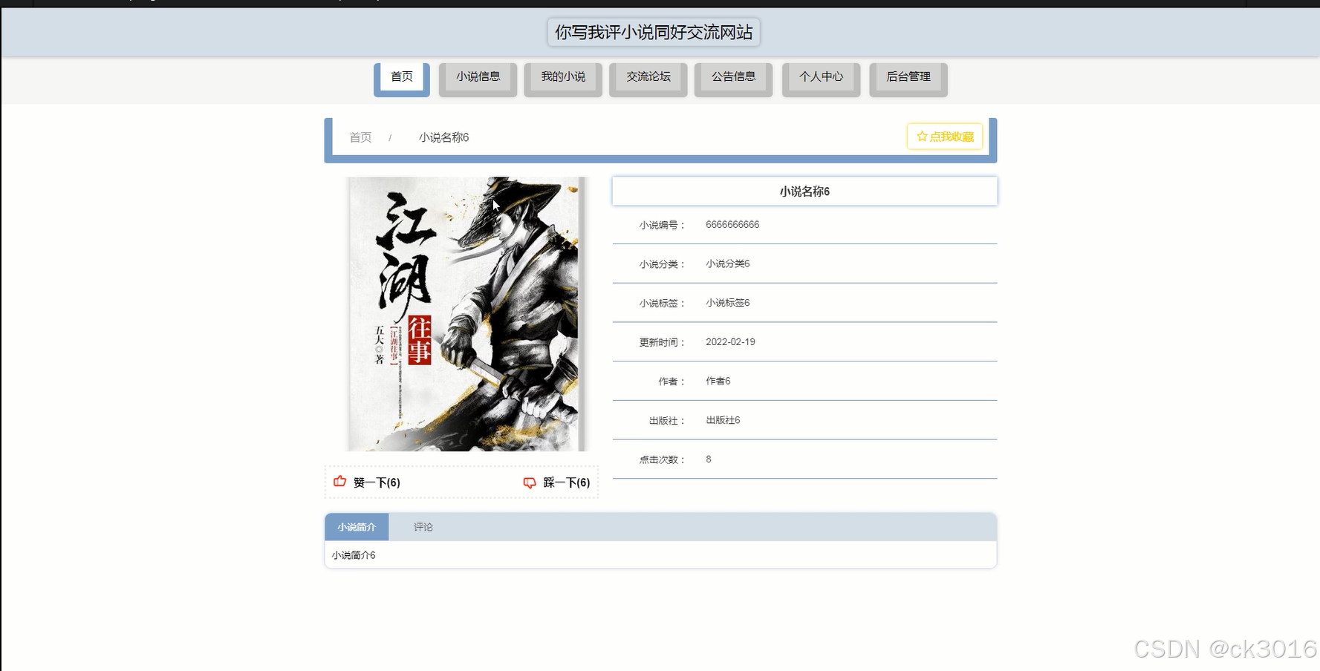Click the category value 小说分类6
This screenshot has height=671, width=1320.
(x=728, y=264)
